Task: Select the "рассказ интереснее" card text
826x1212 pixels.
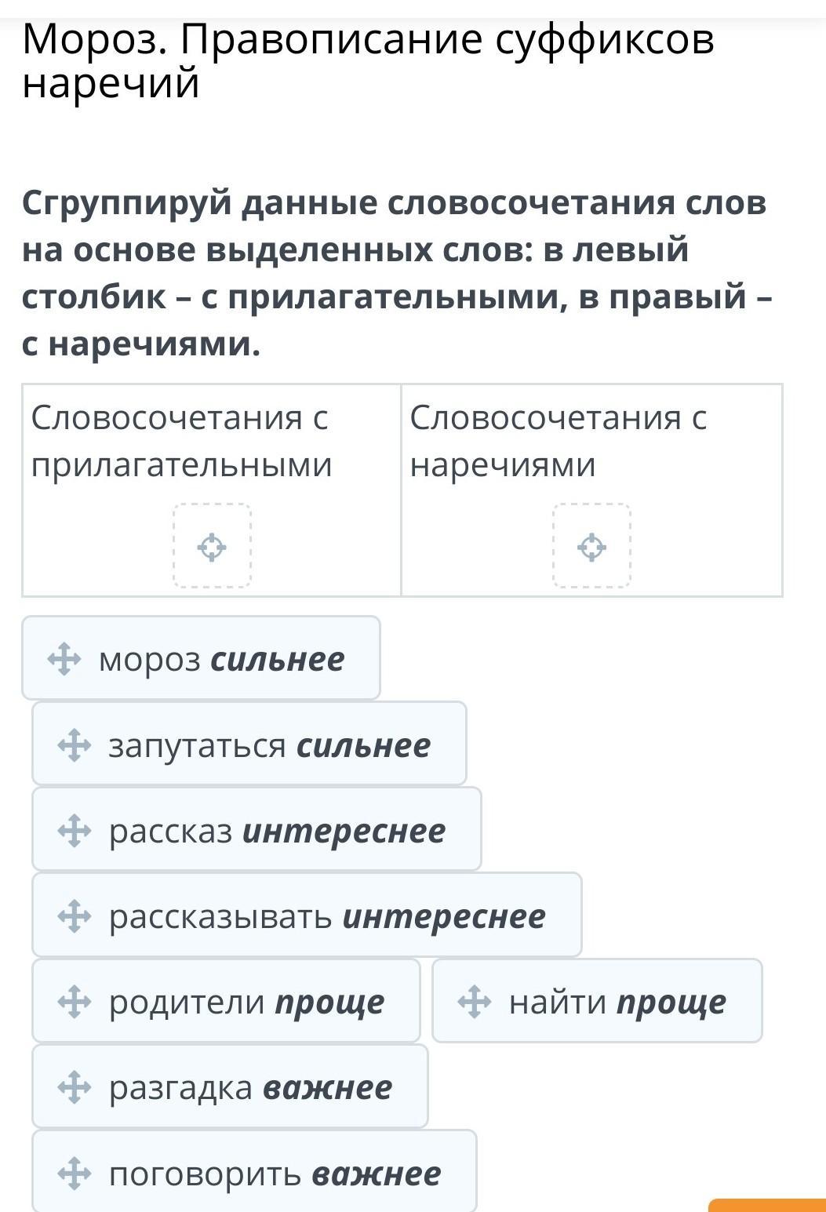Action: (277, 831)
